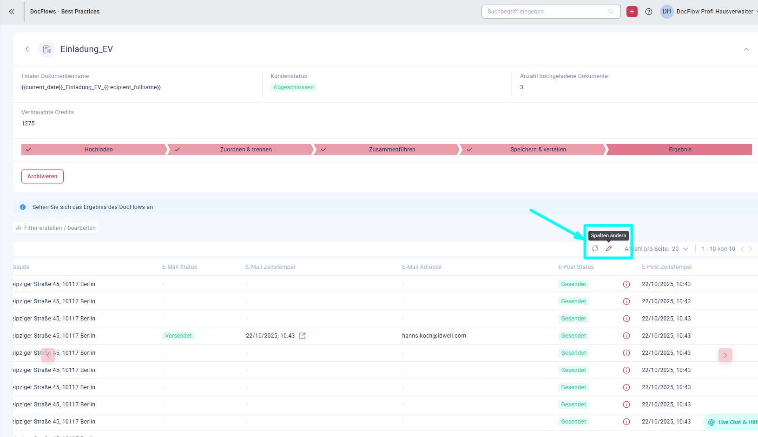Click the red plus button in header
Screen dimensions: 758x437
coord(632,12)
